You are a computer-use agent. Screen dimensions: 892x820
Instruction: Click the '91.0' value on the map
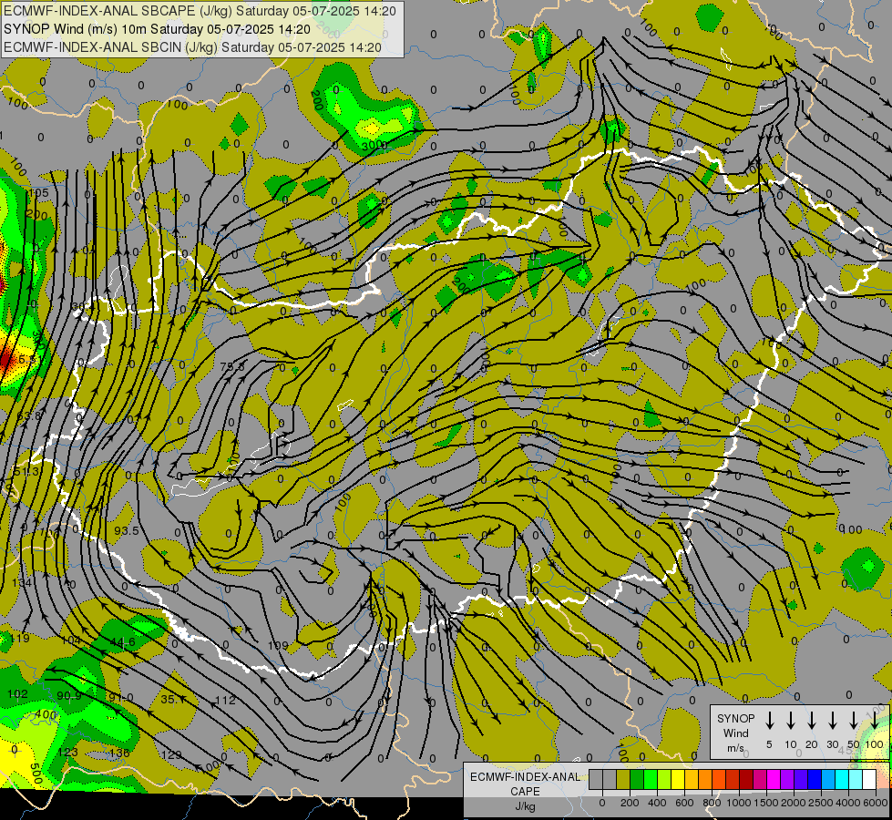(120, 698)
